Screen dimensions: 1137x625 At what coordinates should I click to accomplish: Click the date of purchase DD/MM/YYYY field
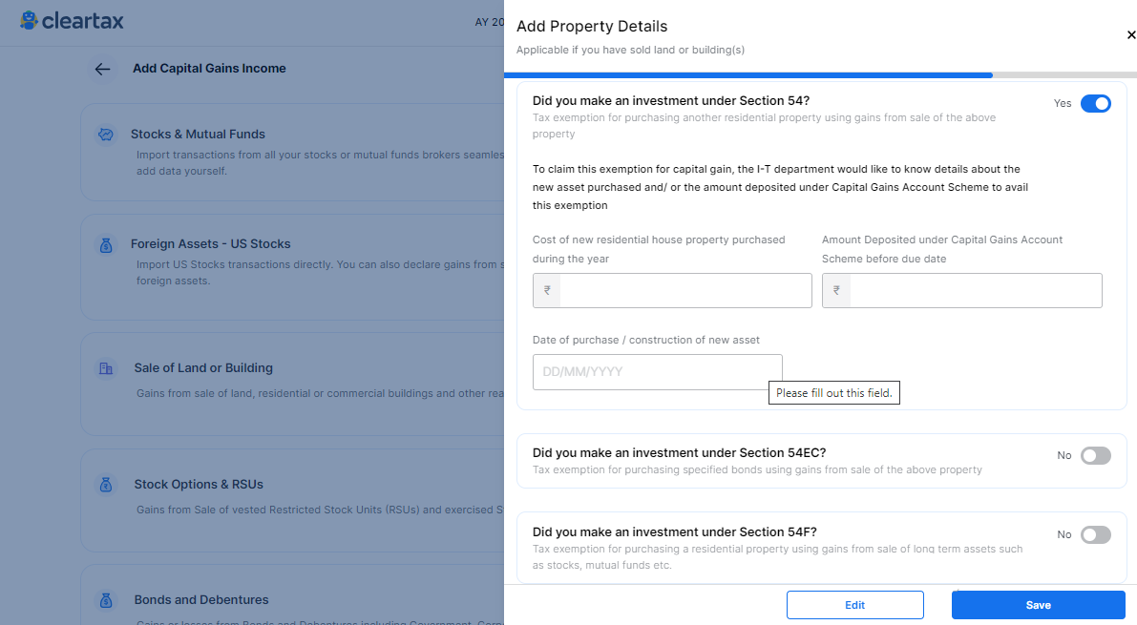click(657, 372)
